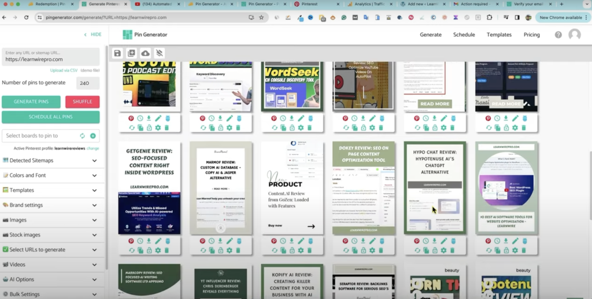Click Pinterest icon under WordSeek pin

(x=273, y=118)
